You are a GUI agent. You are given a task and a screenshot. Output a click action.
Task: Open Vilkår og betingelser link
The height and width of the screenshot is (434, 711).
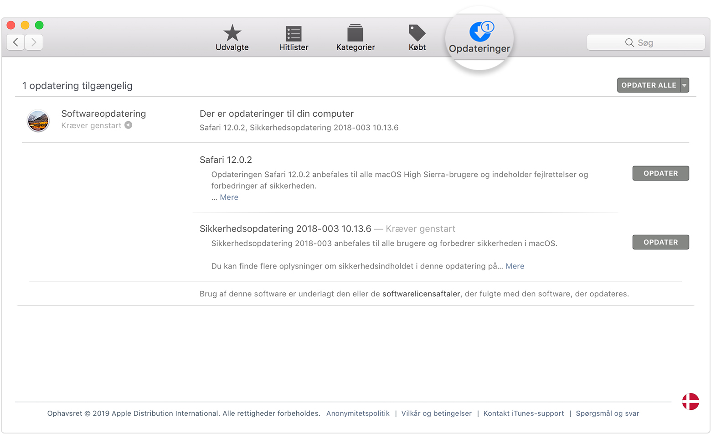[x=436, y=413]
